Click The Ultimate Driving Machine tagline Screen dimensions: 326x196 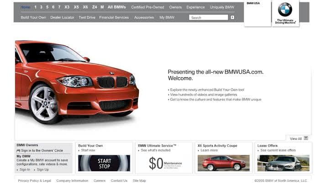coord(285,21)
